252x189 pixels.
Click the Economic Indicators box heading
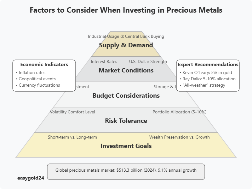click(44, 65)
